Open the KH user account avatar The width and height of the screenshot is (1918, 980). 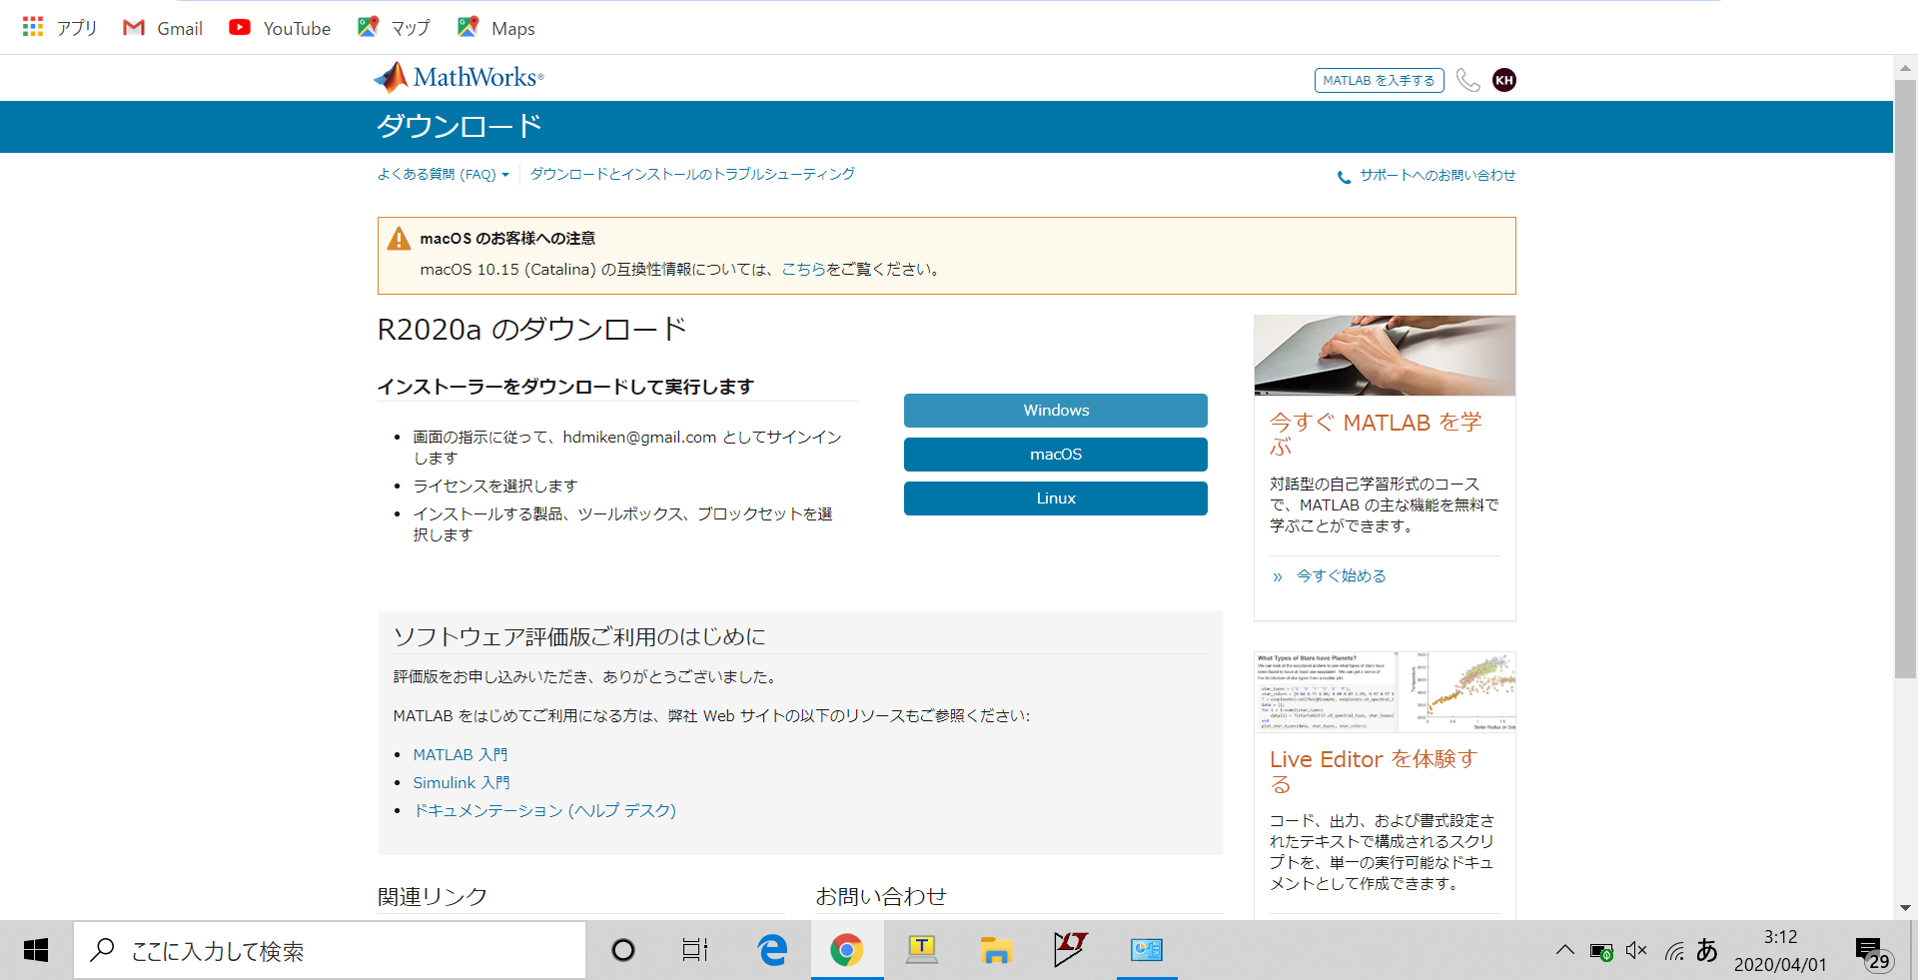[x=1504, y=80]
